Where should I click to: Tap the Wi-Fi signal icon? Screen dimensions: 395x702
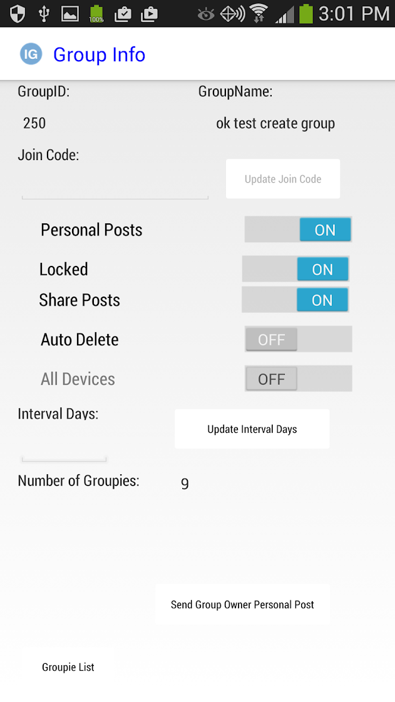257,13
